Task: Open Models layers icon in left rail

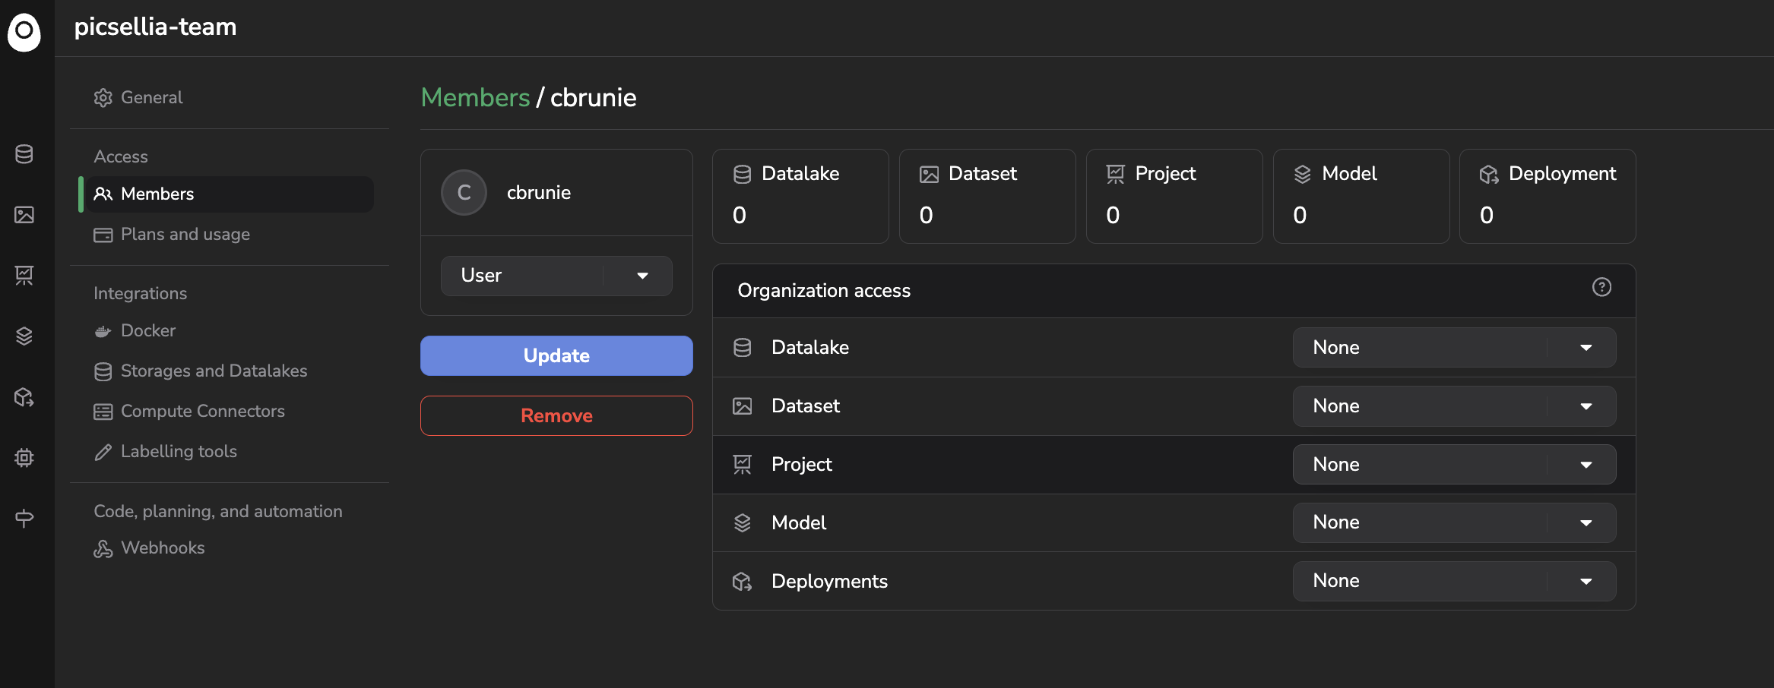Action: tap(24, 336)
